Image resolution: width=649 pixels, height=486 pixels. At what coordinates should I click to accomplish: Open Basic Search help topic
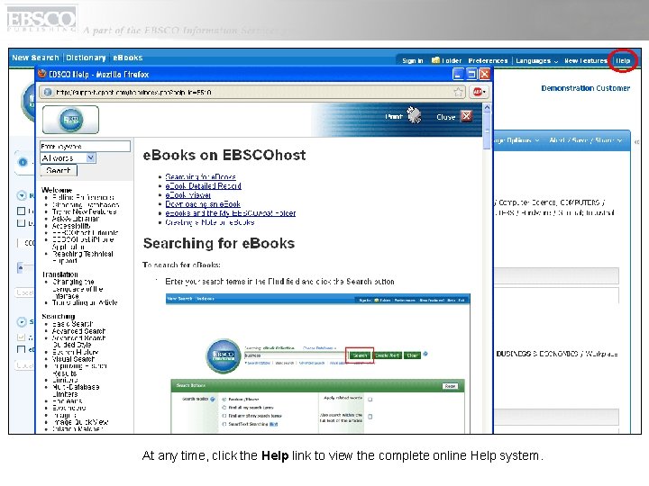[72, 324]
